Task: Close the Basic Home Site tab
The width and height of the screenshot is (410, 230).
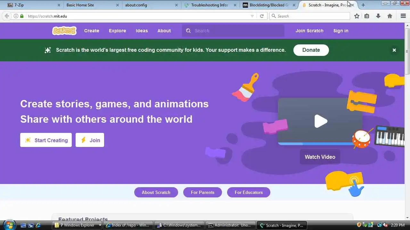Action: coord(118,5)
